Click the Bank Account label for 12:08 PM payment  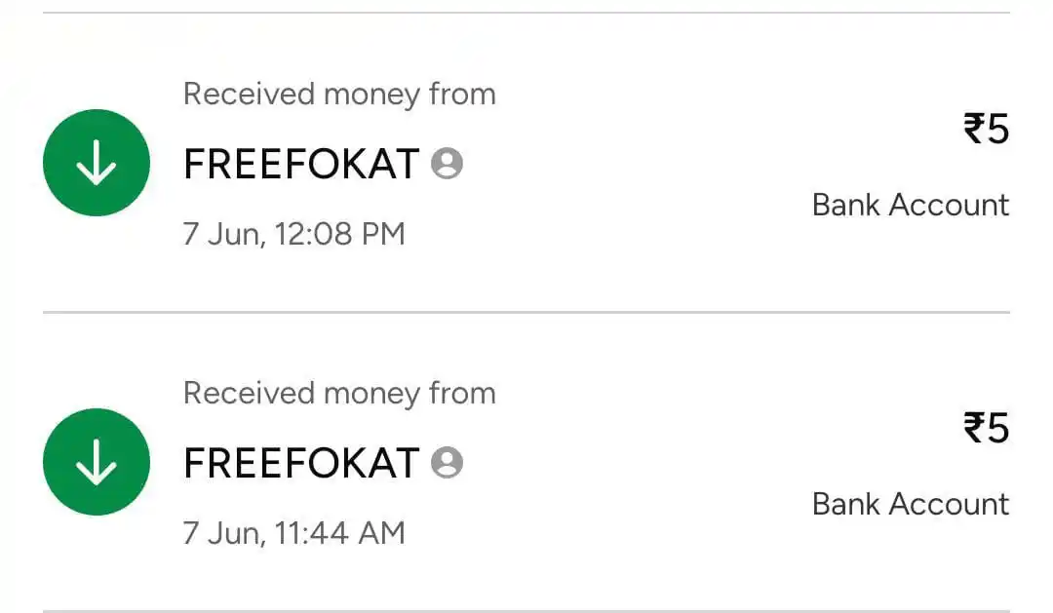pyautogui.click(x=911, y=205)
